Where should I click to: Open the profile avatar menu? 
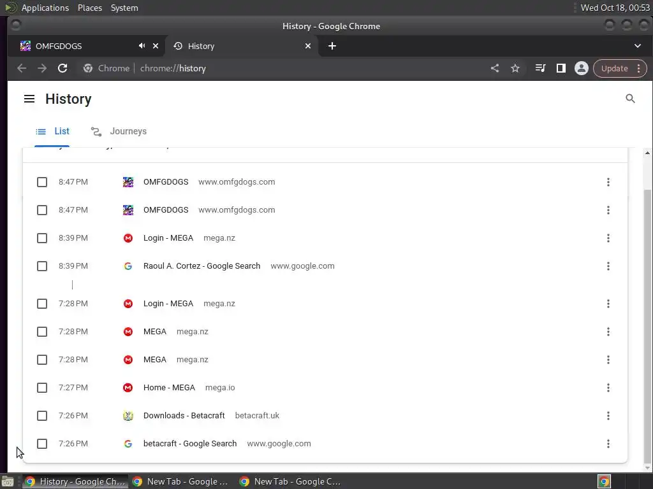point(582,68)
